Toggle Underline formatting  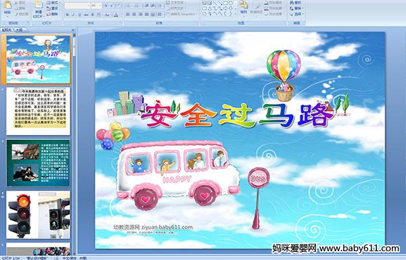[x=79, y=15]
